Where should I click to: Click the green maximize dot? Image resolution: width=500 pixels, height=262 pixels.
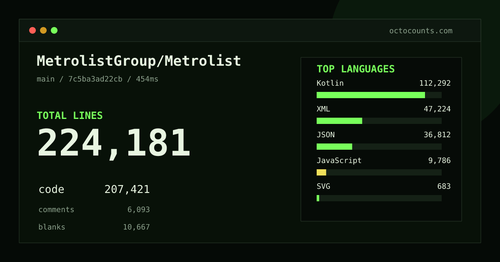tap(54, 30)
